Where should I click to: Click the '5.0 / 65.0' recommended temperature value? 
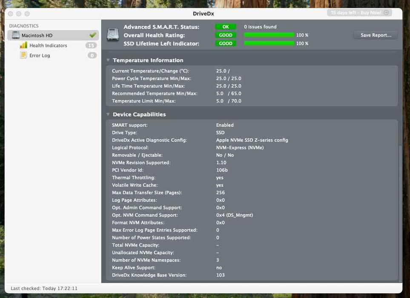(x=229, y=93)
